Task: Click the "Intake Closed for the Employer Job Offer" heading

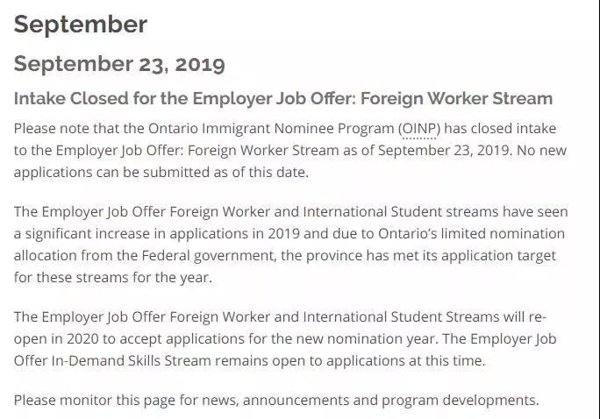Action: pyautogui.click(x=283, y=99)
